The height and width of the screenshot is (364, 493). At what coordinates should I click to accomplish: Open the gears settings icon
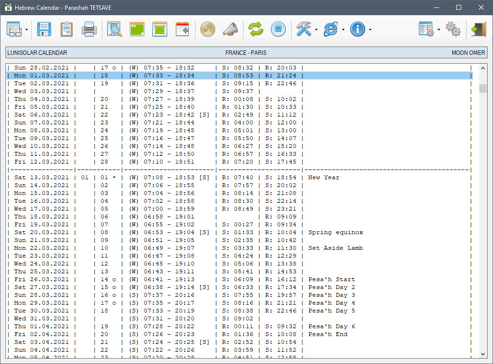453,29
